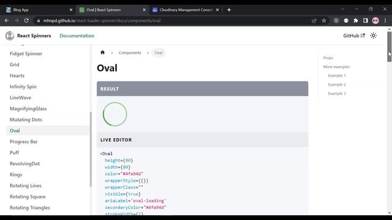Open Rotating Square in the sidebar
Viewport: 392px width, 220px height.
pyautogui.click(x=28, y=197)
